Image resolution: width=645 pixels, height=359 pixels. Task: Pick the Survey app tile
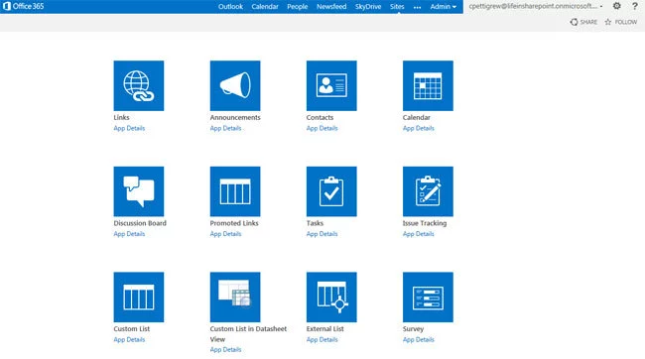click(428, 297)
